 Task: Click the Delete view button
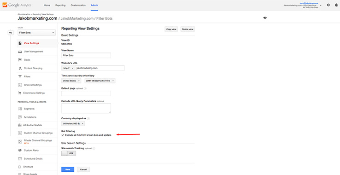(x=188, y=29)
